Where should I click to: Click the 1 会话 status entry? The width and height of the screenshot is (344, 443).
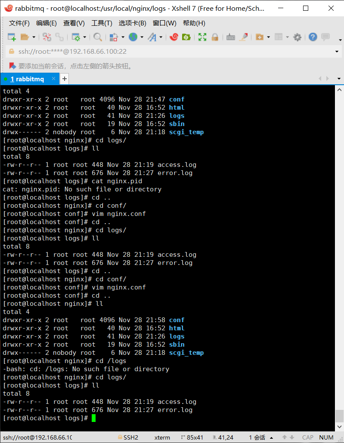point(257,437)
